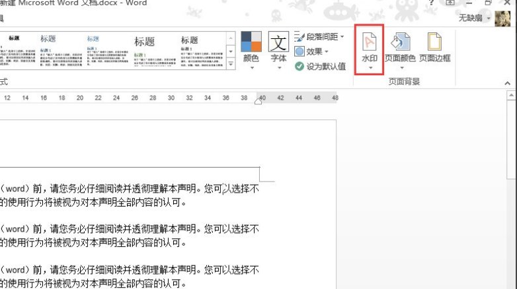Click the vertical scrollbar thumb
Viewport: 517px width, 289px height.
511,140
